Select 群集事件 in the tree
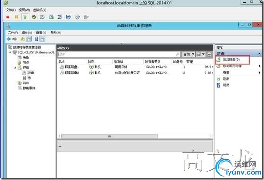Image resolution: width=264 pixels, height=180 pixels. [29, 88]
